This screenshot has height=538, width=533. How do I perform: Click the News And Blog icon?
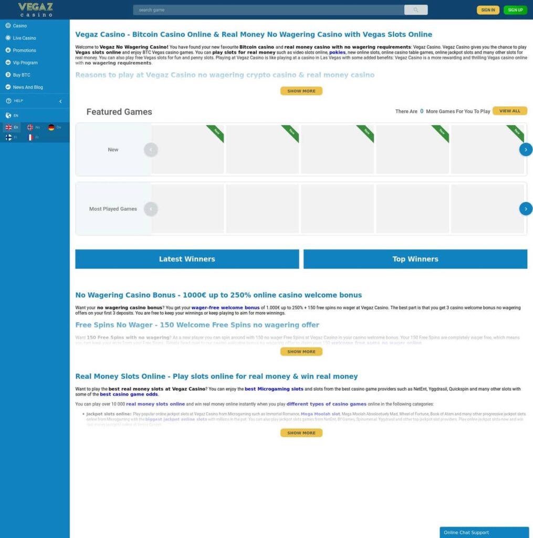click(x=8, y=87)
